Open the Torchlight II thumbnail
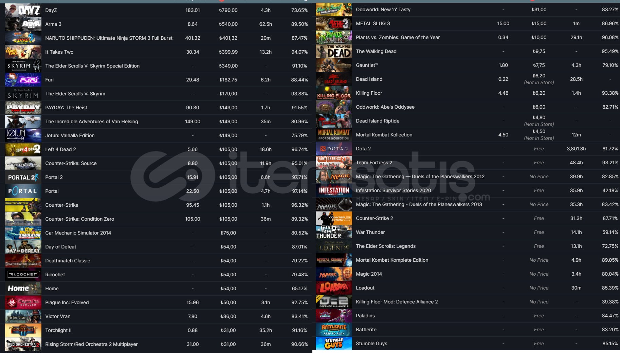 pos(23,330)
